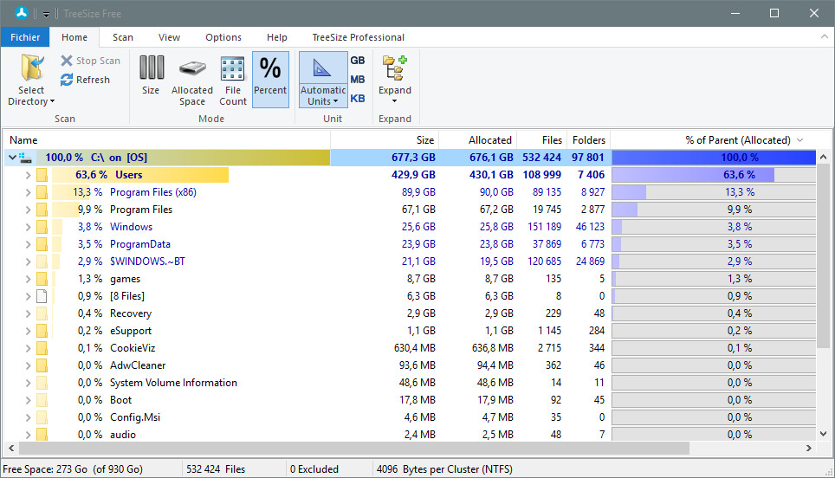Click the AdwCleaner folder icon
The image size is (835, 478).
[x=42, y=365]
